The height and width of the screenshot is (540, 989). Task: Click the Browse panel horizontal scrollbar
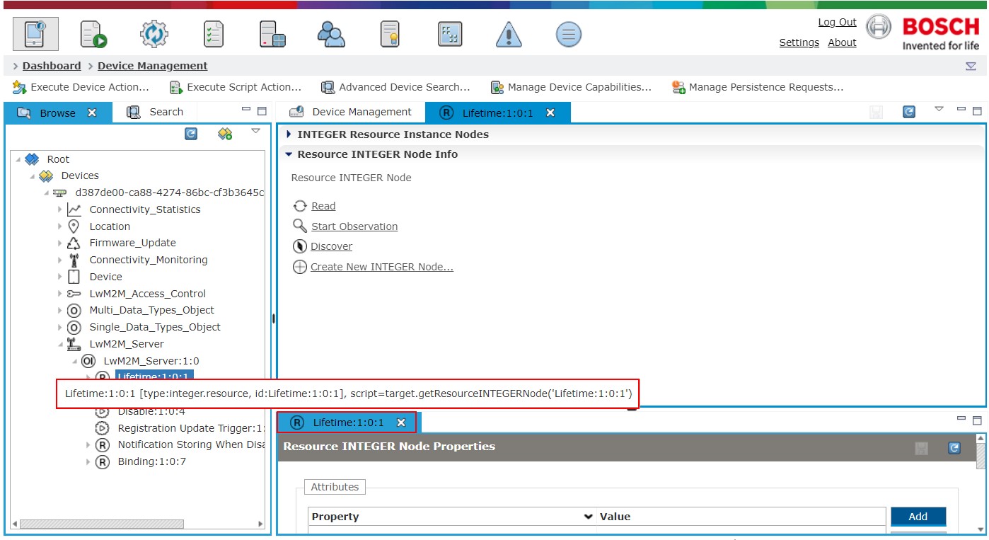(x=102, y=524)
